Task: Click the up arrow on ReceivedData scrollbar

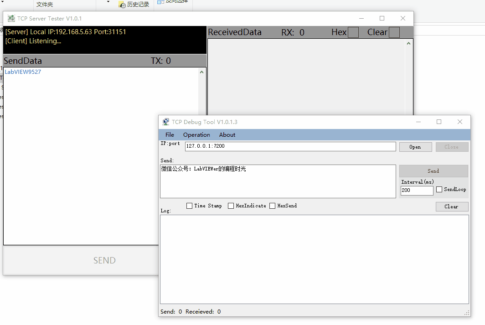Action: click(x=408, y=42)
